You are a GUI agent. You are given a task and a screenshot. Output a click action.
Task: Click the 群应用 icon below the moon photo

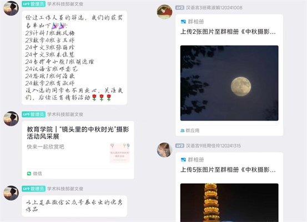(x=183, y=130)
